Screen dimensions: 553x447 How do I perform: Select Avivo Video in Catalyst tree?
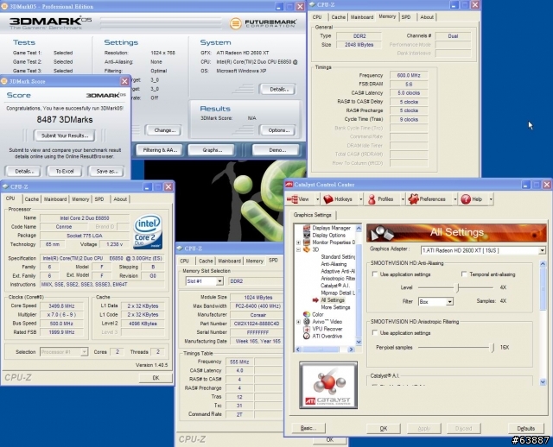[x=327, y=322]
